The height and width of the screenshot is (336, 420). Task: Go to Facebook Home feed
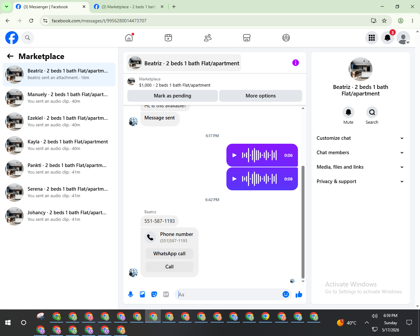(129, 38)
